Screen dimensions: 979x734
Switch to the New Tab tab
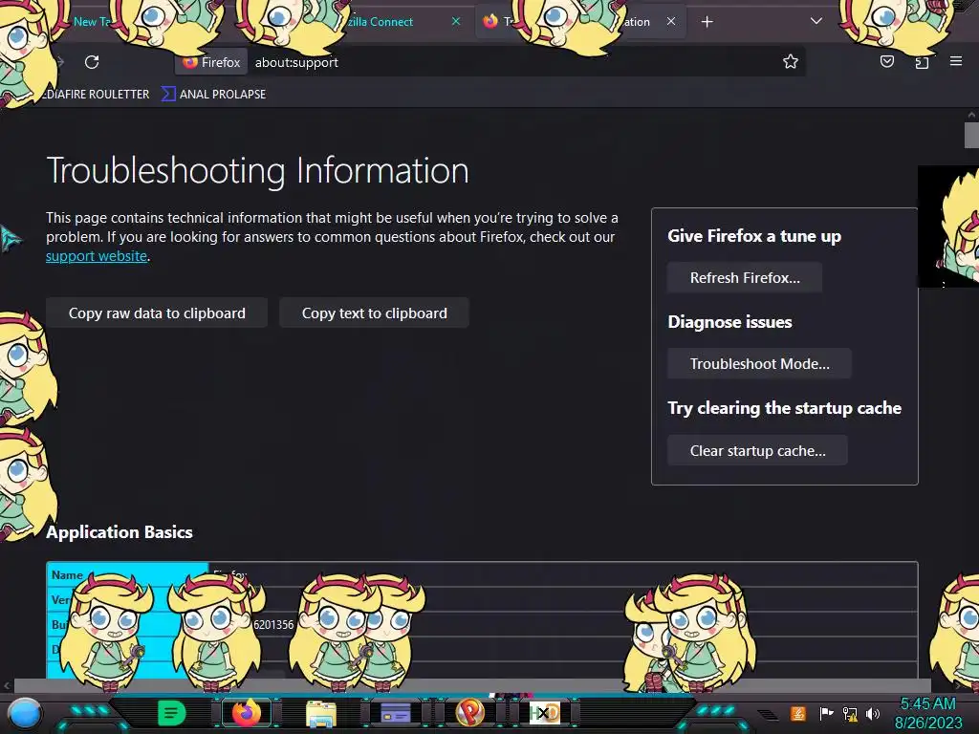point(92,21)
